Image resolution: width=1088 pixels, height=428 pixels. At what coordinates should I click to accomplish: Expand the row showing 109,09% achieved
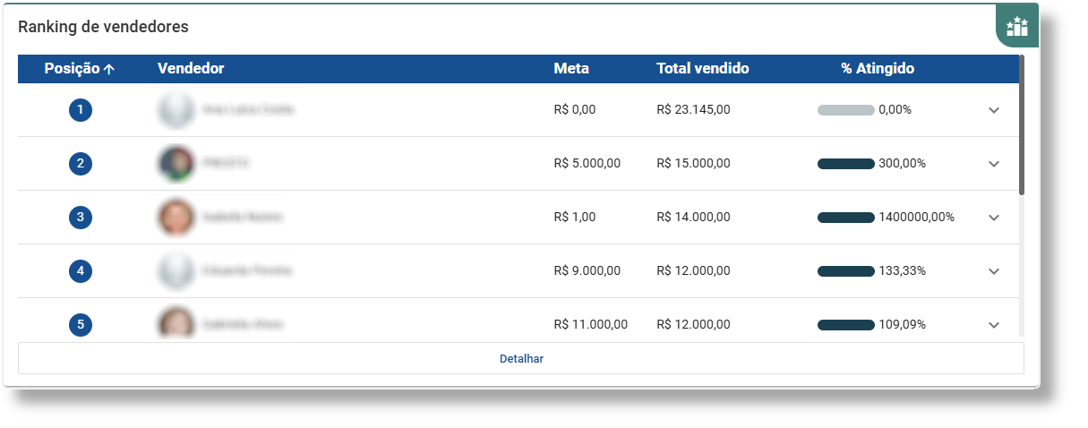pos(993,324)
